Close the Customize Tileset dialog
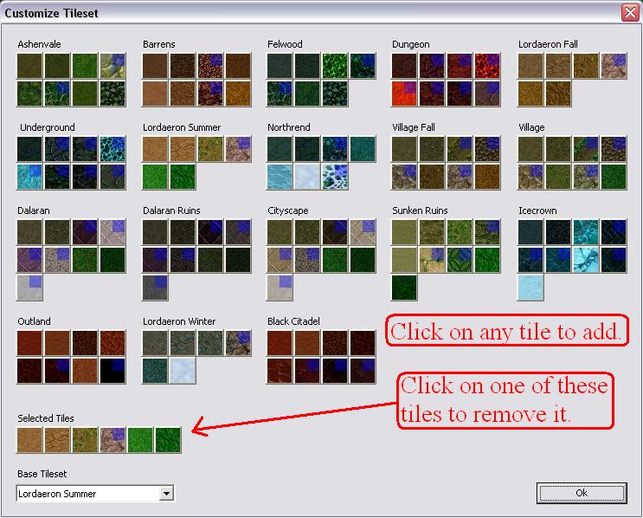643x518 pixels. coord(630,13)
